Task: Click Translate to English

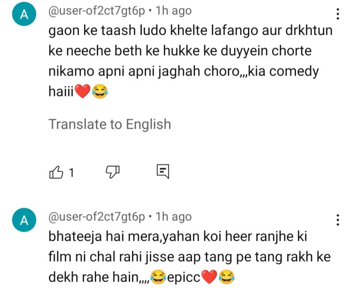Action: (110, 124)
